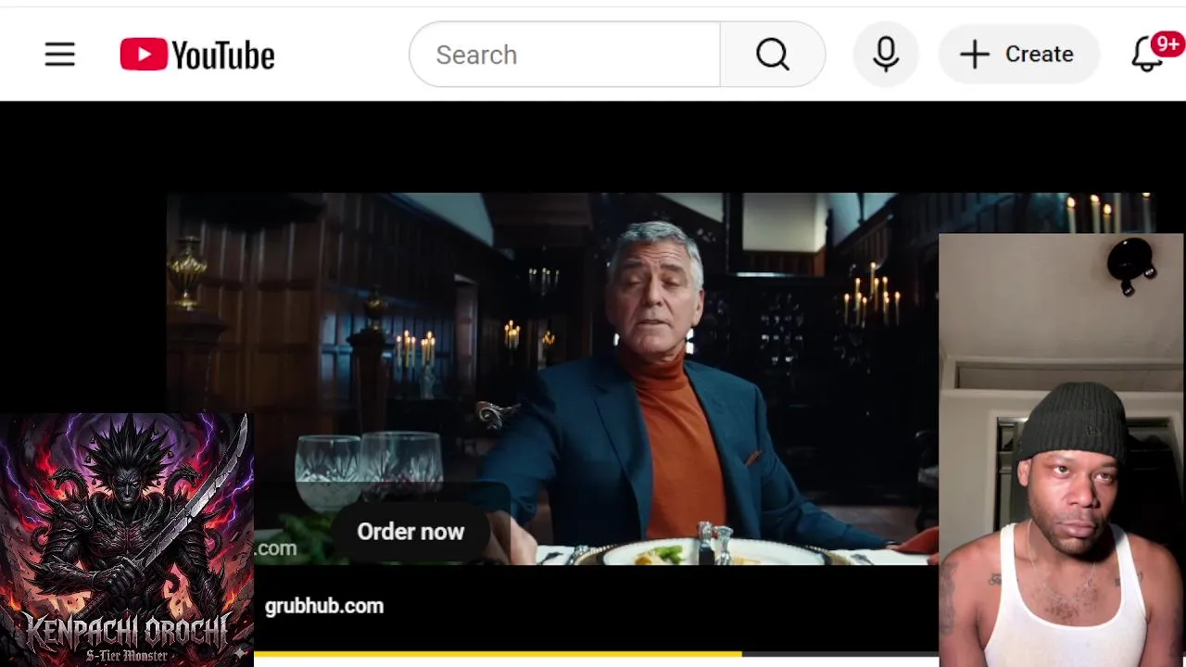Click the Kenpachi Orochi artwork thumbnail
1186x667 pixels.
pos(126,540)
